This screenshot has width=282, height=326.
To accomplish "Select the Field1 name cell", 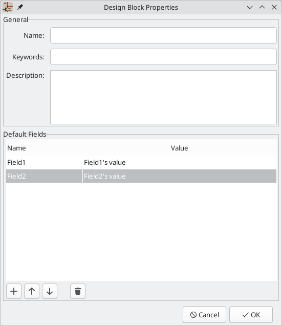I will point(45,162).
